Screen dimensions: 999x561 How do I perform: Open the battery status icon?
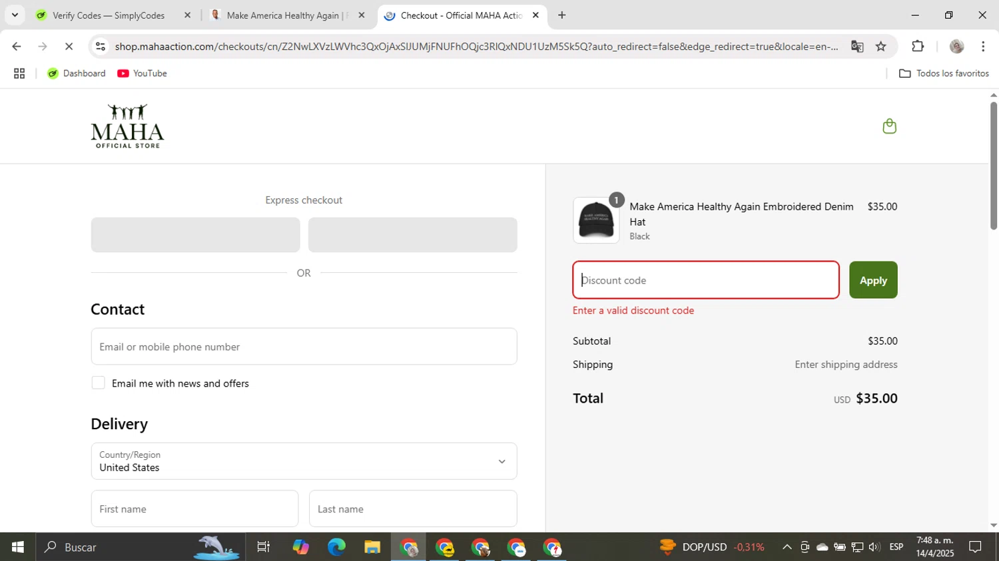point(840,547)
